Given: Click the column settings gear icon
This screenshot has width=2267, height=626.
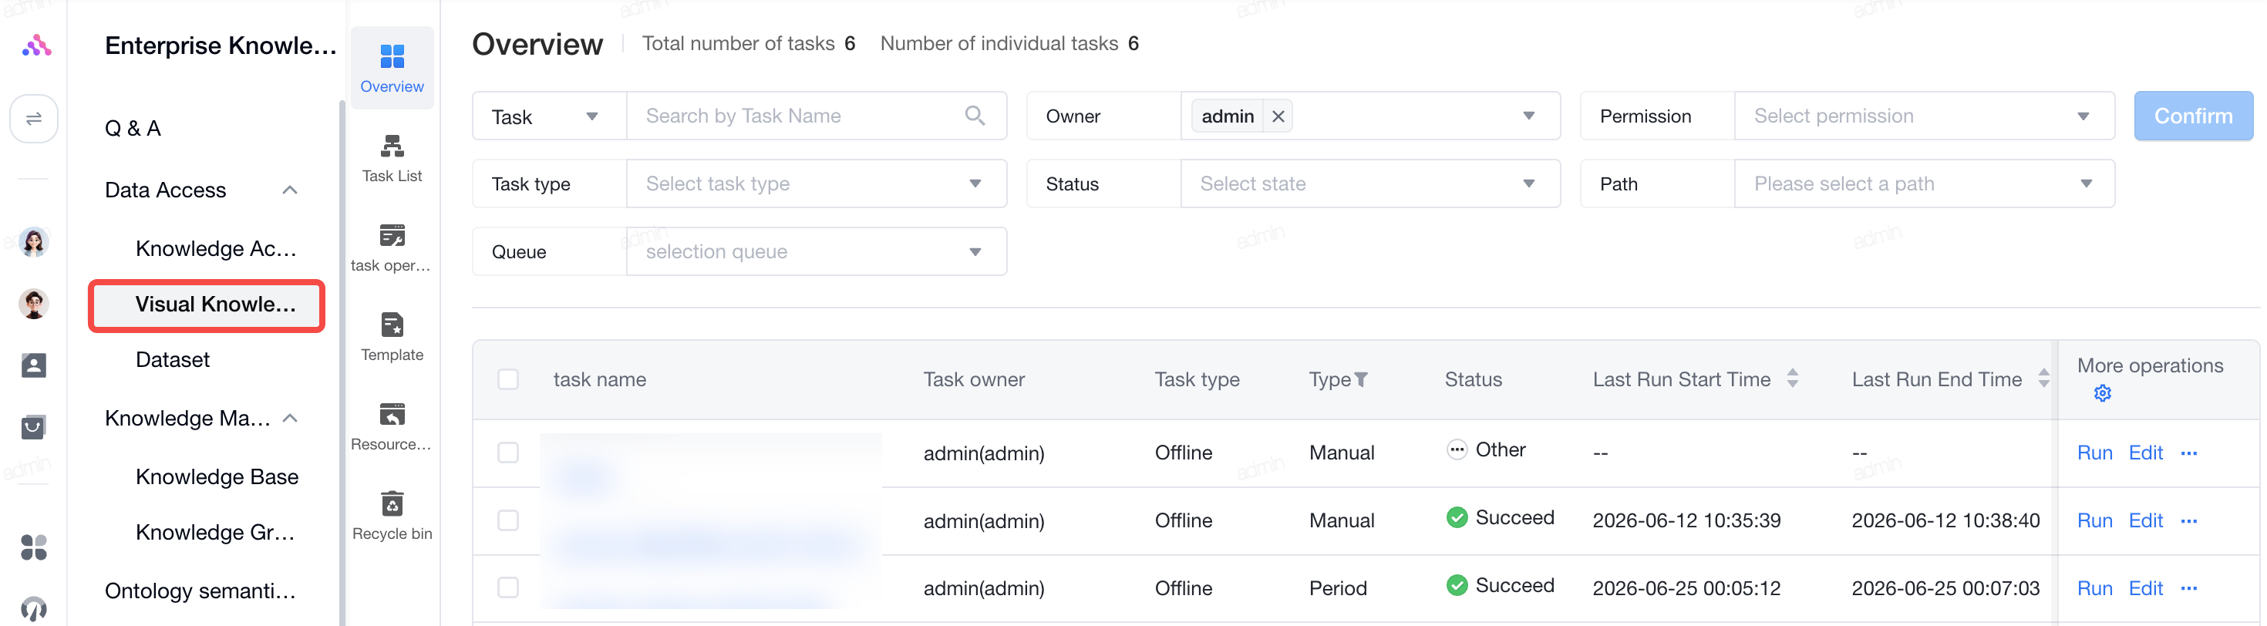Looking at the screenshot, I should click(2101, 393).
